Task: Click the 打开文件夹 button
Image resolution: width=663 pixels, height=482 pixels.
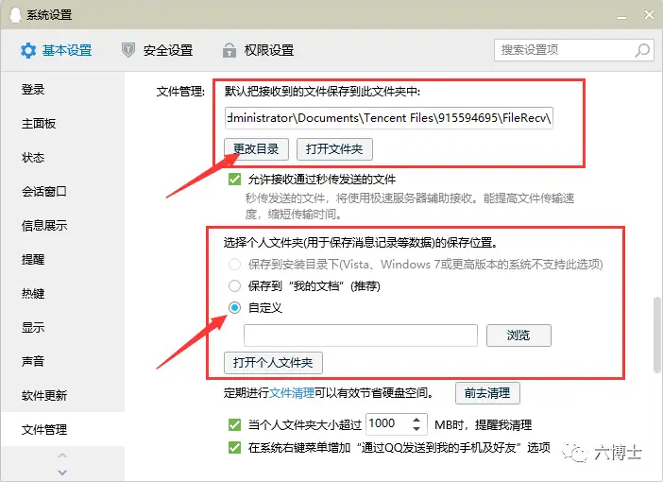Action: tap(334, 149)
